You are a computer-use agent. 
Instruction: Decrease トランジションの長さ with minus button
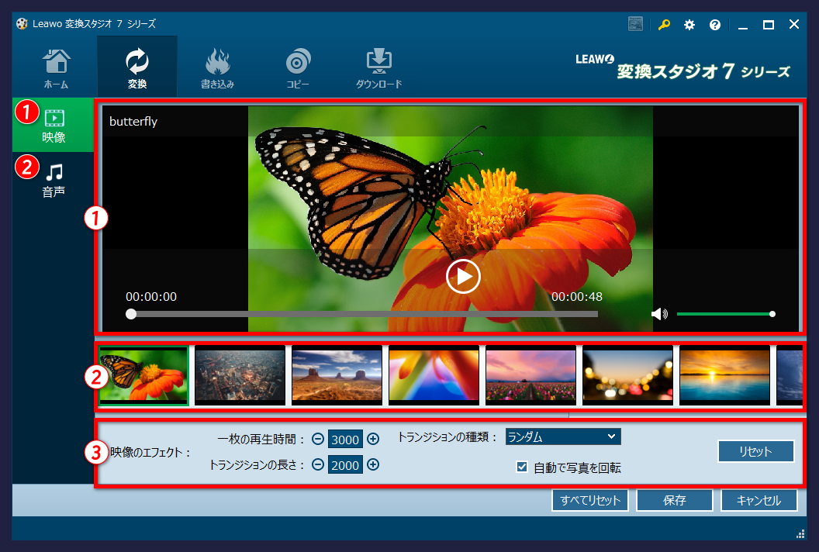pos(317,464)
